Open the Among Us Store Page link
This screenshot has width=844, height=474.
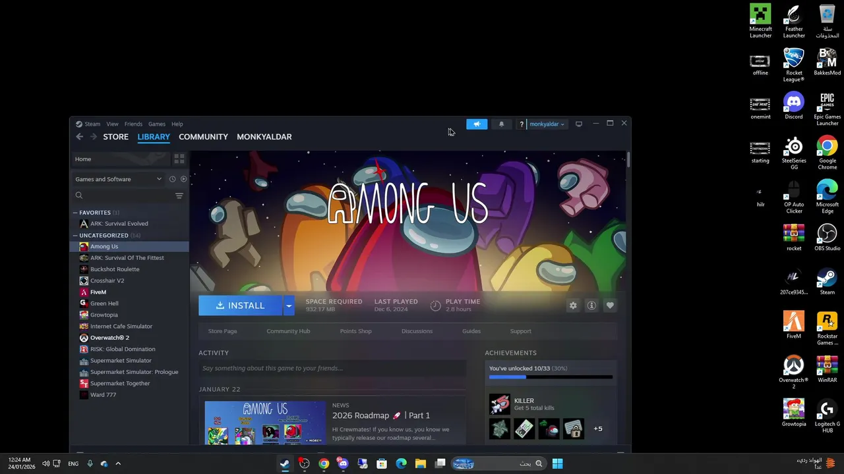[x=222, y=331]
